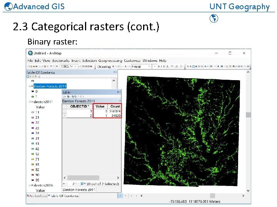Click the map vertical scrollbar down arrow
This screenshot has width=277, height=207.
click(x=248, y=191)
